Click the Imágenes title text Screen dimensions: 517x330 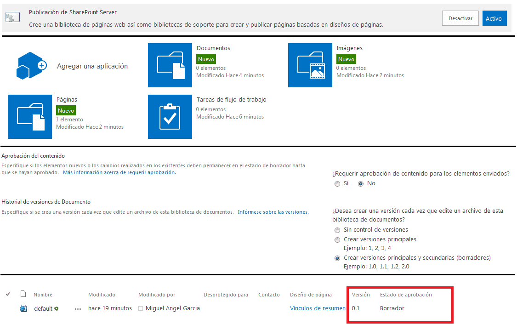pyautogui.click(x=350, y=48)
